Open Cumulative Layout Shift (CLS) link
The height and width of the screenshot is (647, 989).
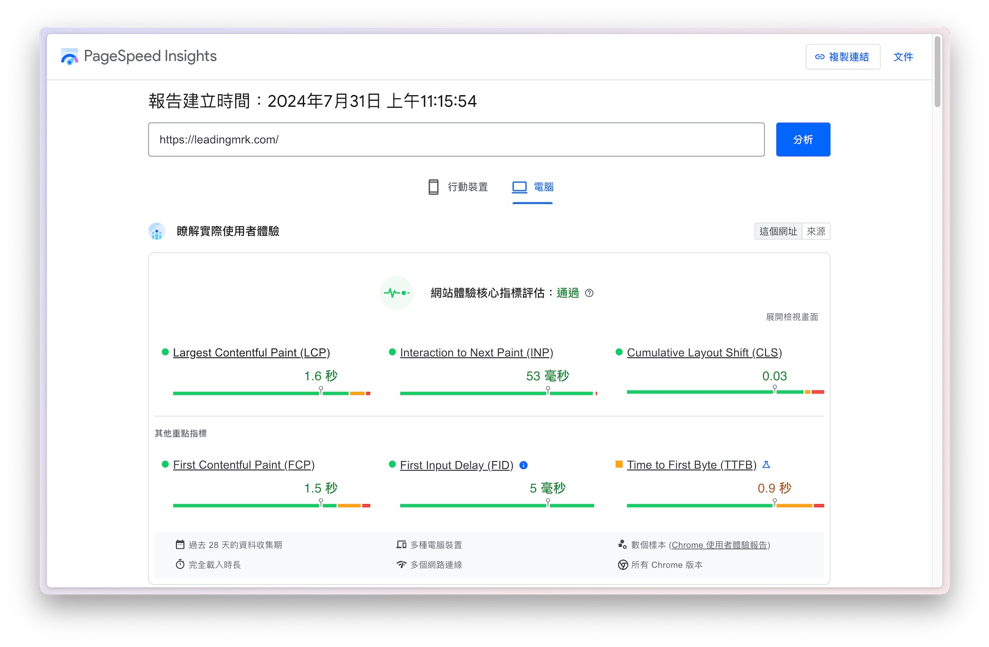[x=704, y=352]
